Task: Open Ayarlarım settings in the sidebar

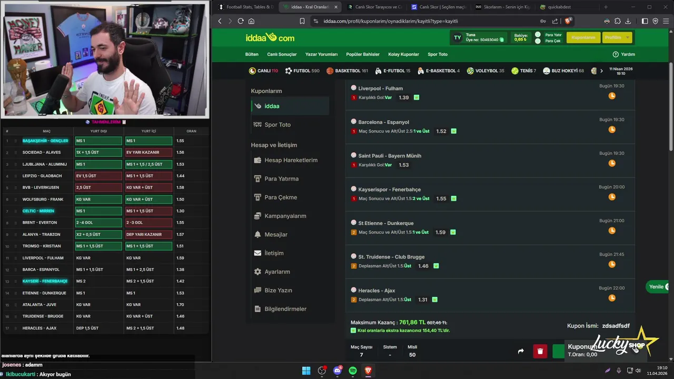Action: (x=290, y=272)
